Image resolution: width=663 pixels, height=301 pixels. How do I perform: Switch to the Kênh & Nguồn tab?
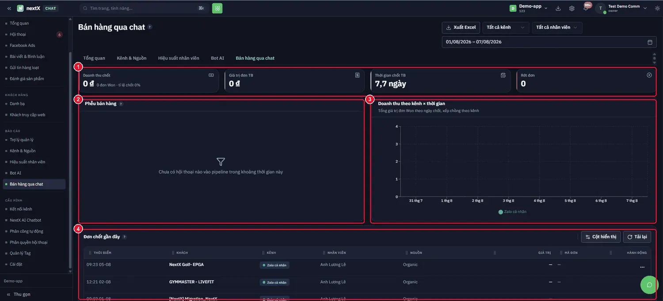tap(132, 58)
